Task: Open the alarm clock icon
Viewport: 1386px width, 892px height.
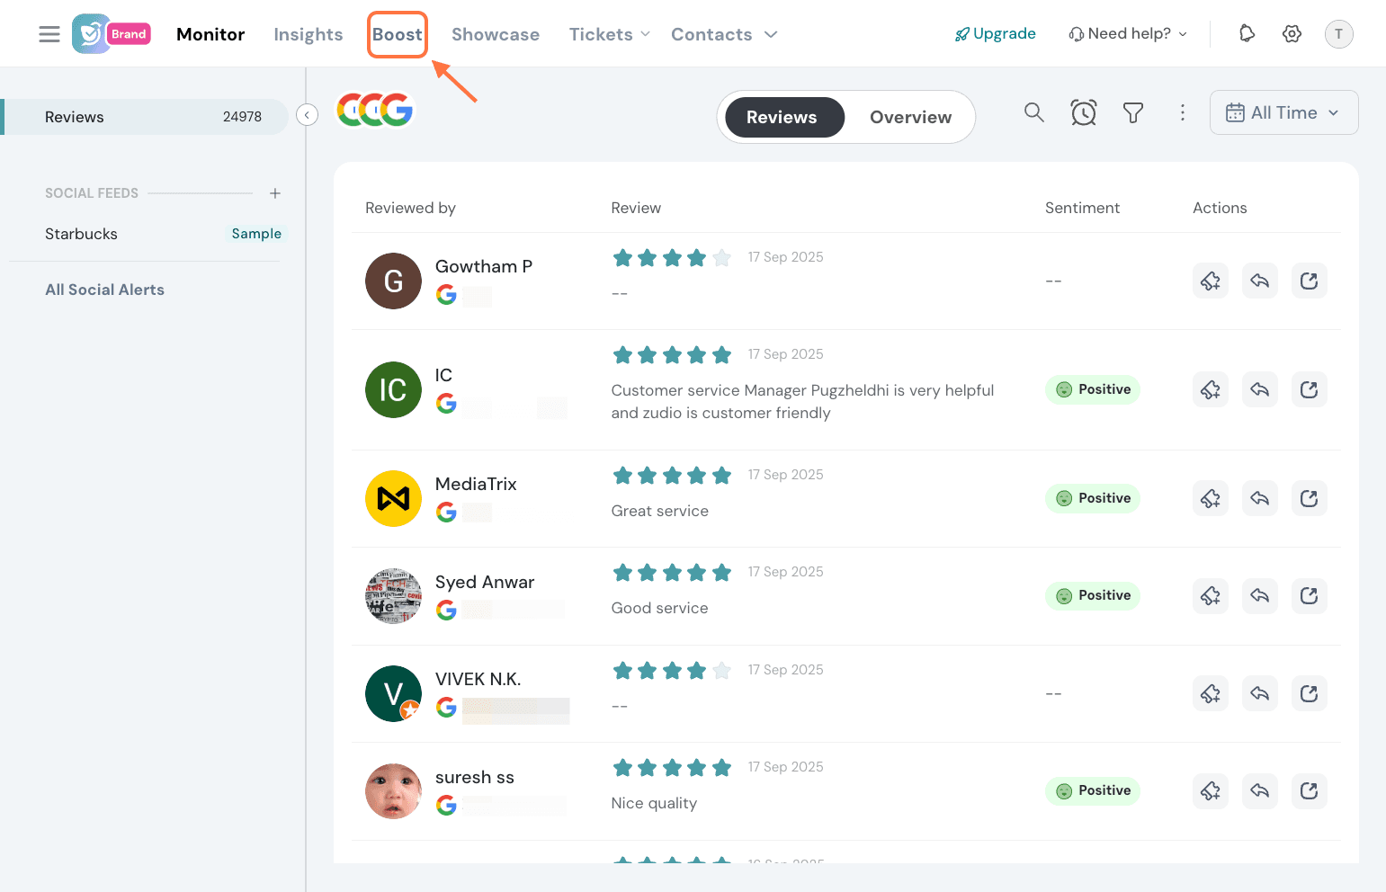Action: [x=1084, y=112]
